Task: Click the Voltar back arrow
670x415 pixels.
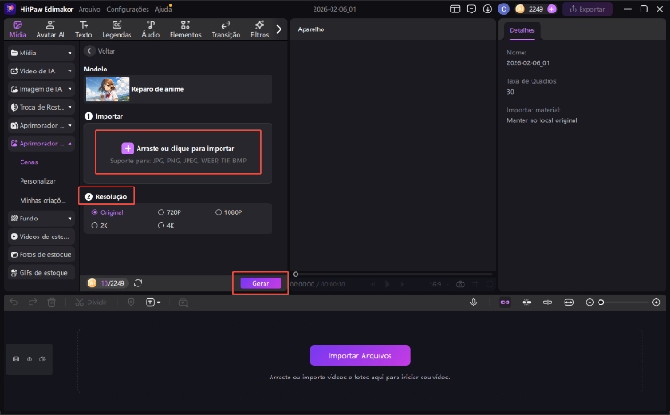Action: pyautogui.click(x=89, y=51)
